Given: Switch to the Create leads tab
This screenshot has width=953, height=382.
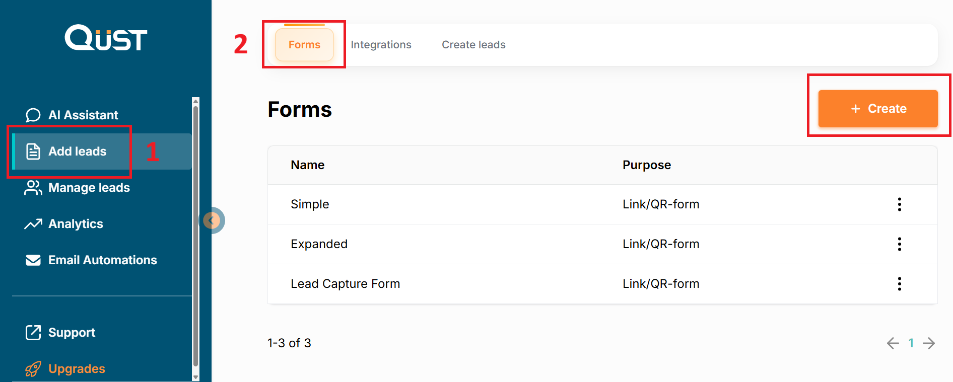Looking at the screenshot, I should 473,45.
